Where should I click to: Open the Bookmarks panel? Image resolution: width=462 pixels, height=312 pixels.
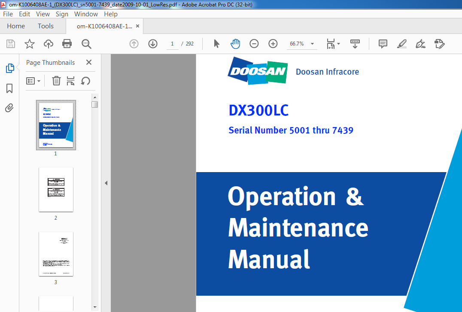pos(9,88)
